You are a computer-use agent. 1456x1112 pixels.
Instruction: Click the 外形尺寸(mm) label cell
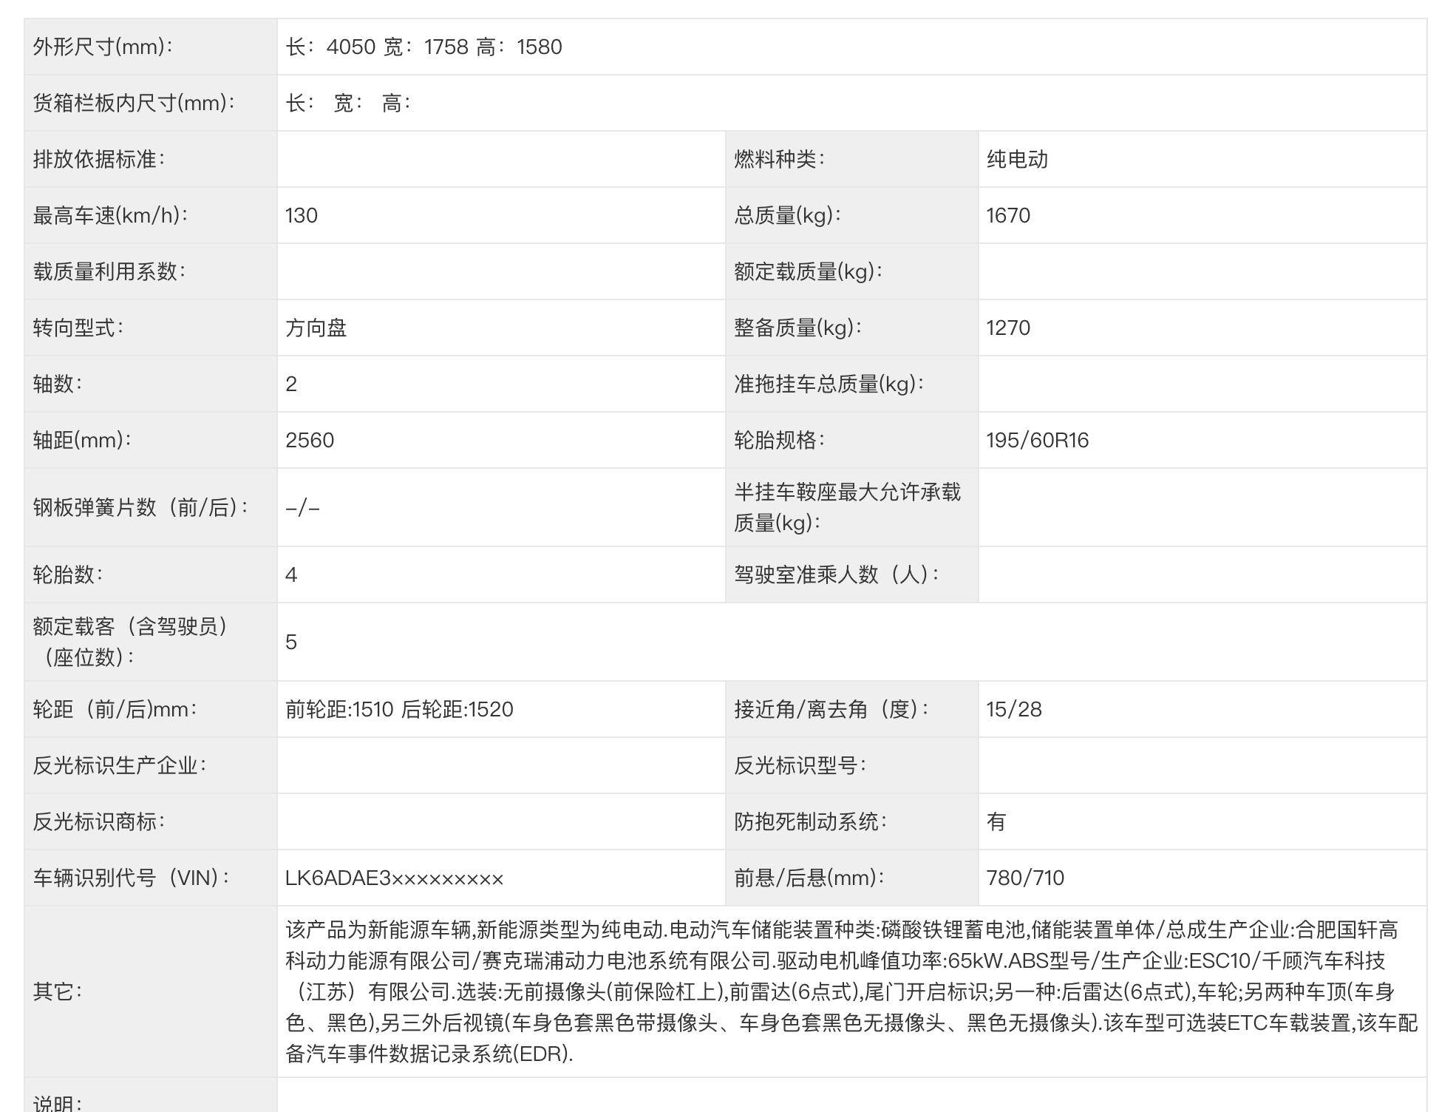[x=103, y=47]
